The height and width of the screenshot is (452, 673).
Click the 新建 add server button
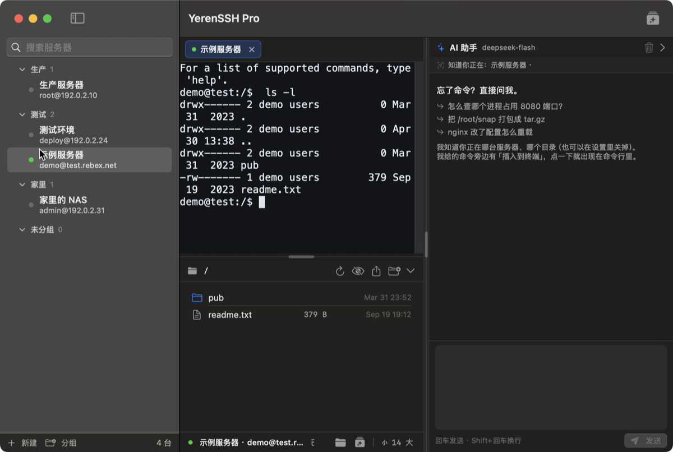22,443
